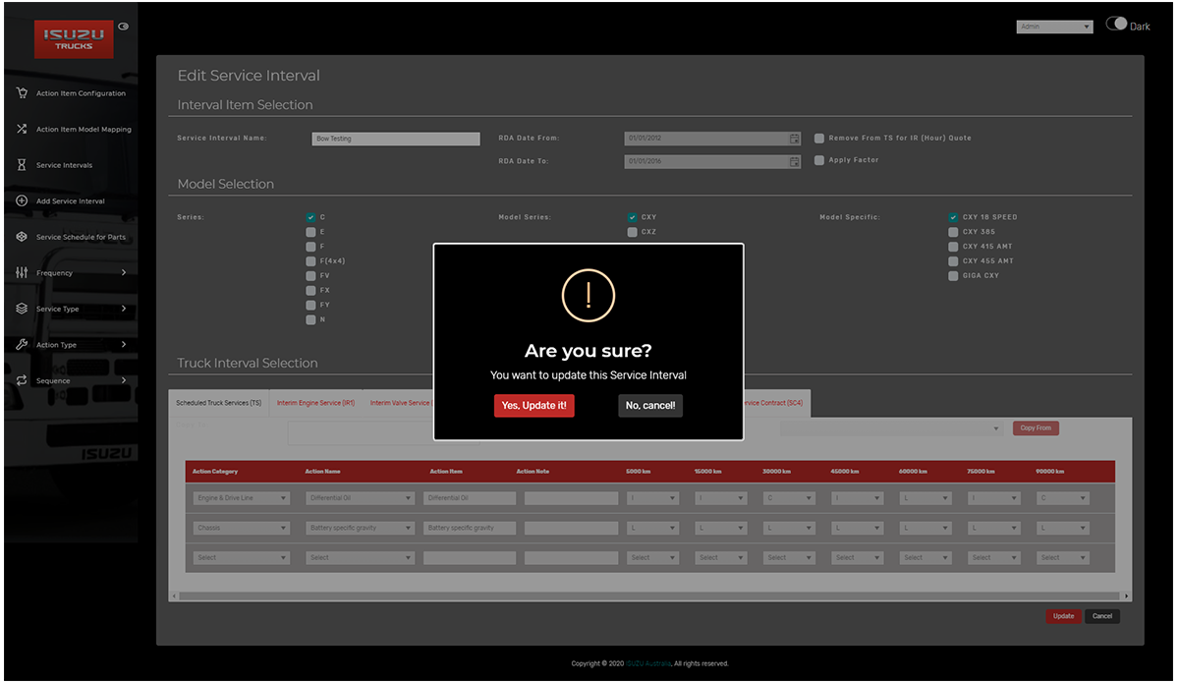The height and width of the screenshot is (683, 1179).
Task: Click the Service Type layers icon
Action: (x=22, y=309)
